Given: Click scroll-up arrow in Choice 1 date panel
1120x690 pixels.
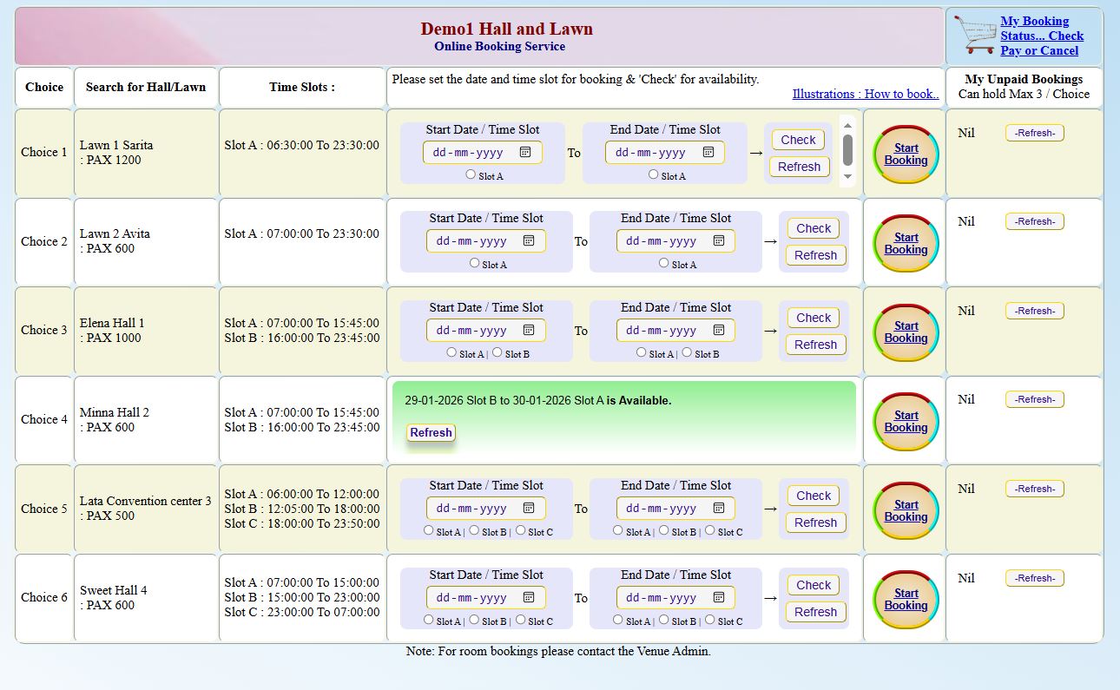Looking at the screenshot, I should click(x=847, y=125).
